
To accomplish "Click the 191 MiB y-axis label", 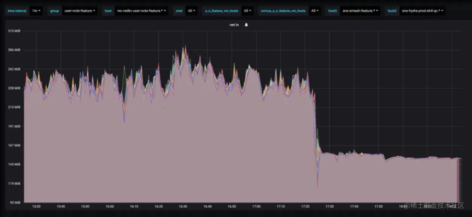I will point(14,127).
